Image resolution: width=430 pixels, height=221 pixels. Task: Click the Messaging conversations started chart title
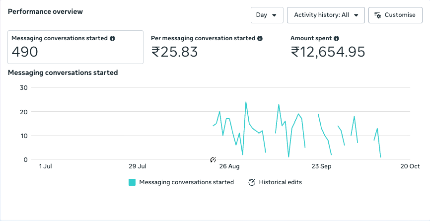click(63, 73)
